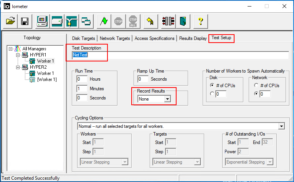This screenshot has height=182, width=294.
Task: Add a new network worker
Action: coord(72,21)
